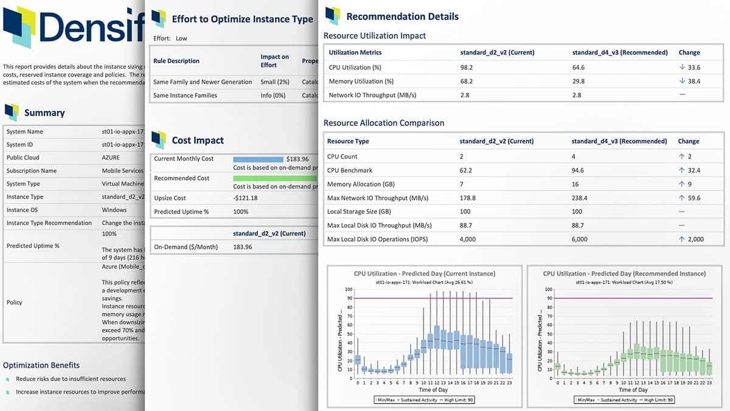This screenshot has width=730, height=411.
Task: Click the bullet icon beside Reduce risks
Action: [x=7, y=379]
